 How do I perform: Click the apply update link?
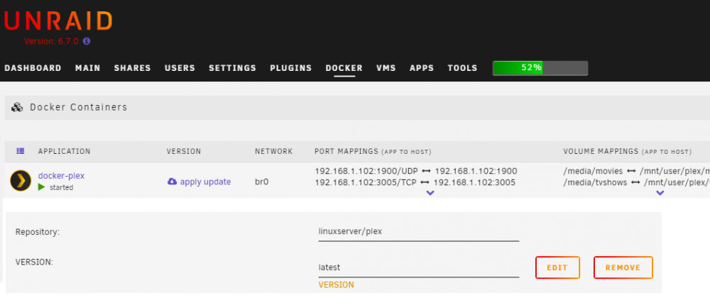click(x=206, y=182)
